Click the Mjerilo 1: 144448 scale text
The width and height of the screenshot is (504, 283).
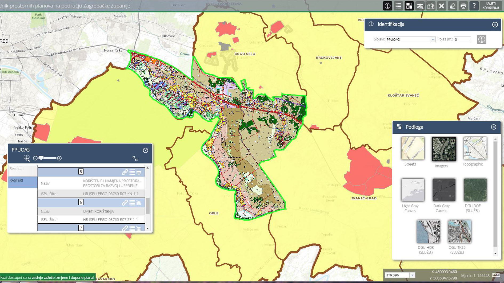475,276
